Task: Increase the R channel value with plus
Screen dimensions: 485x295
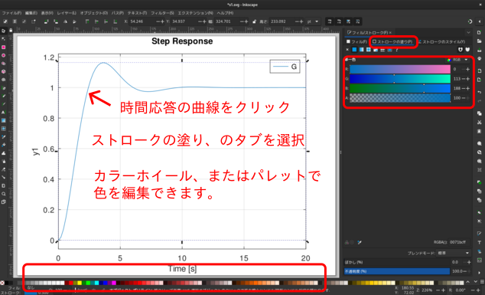Action: coord(467,70)
